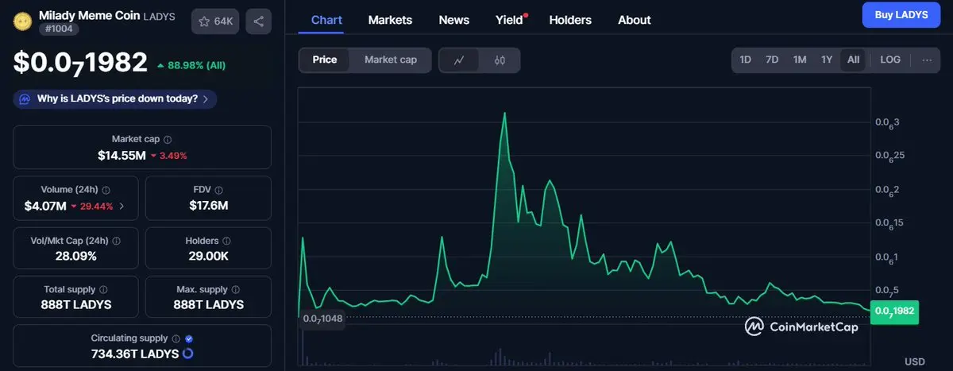
Task: Click the share icon button
Action: point(259,21)
